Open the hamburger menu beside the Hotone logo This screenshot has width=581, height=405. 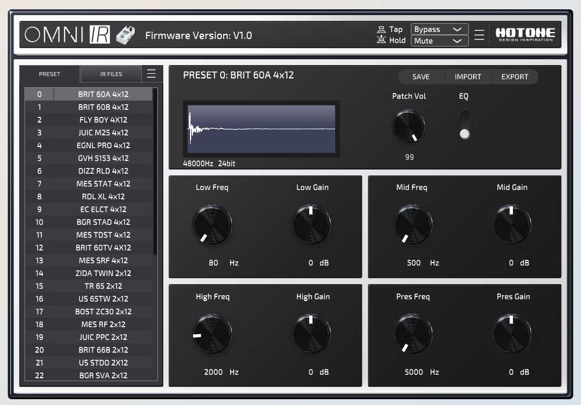(479, 35)
